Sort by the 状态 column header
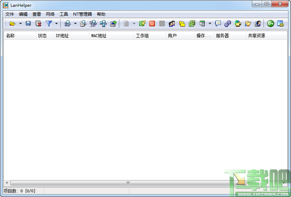Screen dimensions: 291x197 click(45, 36)
